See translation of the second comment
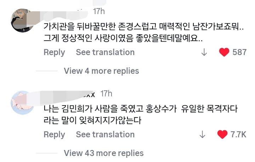255x162 pixels. pos(105,134)
